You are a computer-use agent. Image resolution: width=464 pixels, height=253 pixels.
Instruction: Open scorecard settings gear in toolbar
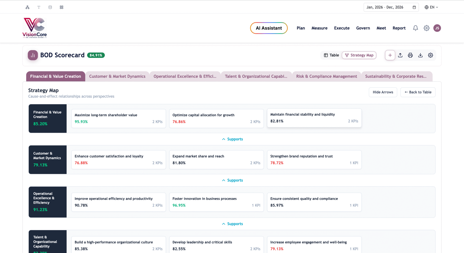click(x=431, y=55)
